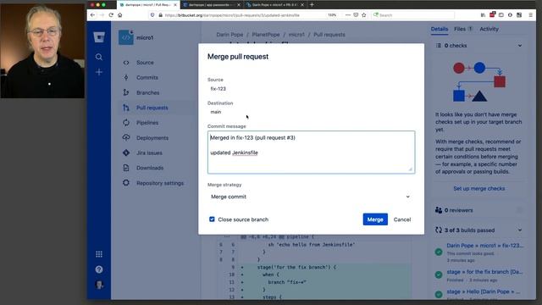The height and width of the screenshot is (305, 542).
Task: Open the search icon in the blue sidebar
Action: tap(99, 57)
